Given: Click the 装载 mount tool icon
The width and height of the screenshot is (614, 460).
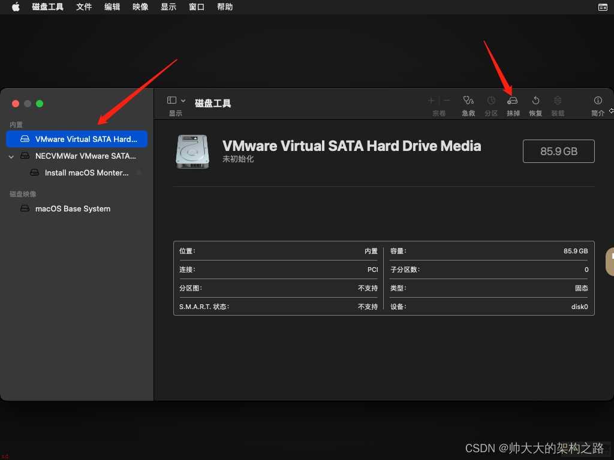Looking at the screenshot, I should pyautogui.click(x=558, y=101).
